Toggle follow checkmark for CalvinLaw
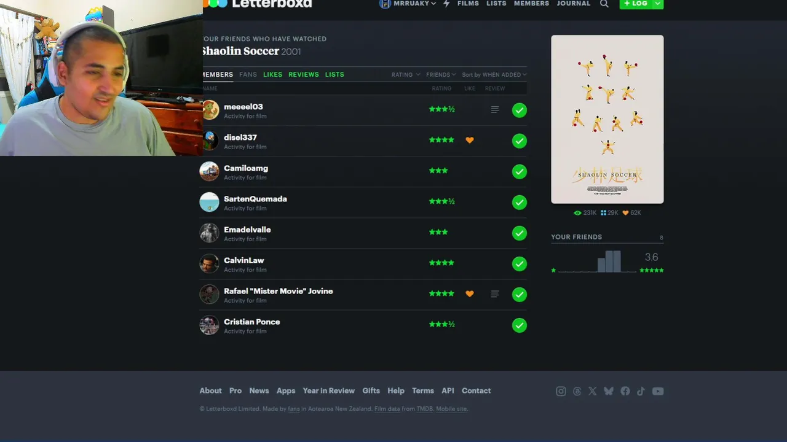 pos(520,263)
